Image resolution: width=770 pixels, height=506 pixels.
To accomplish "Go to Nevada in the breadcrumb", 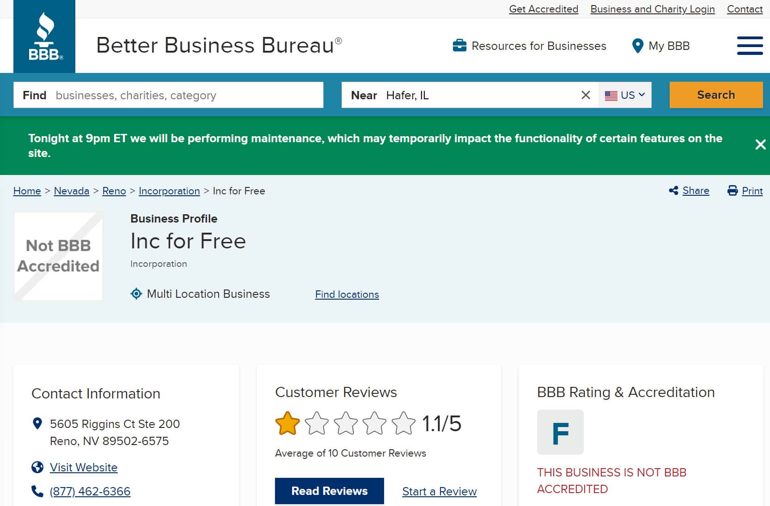I will (71, 191).
